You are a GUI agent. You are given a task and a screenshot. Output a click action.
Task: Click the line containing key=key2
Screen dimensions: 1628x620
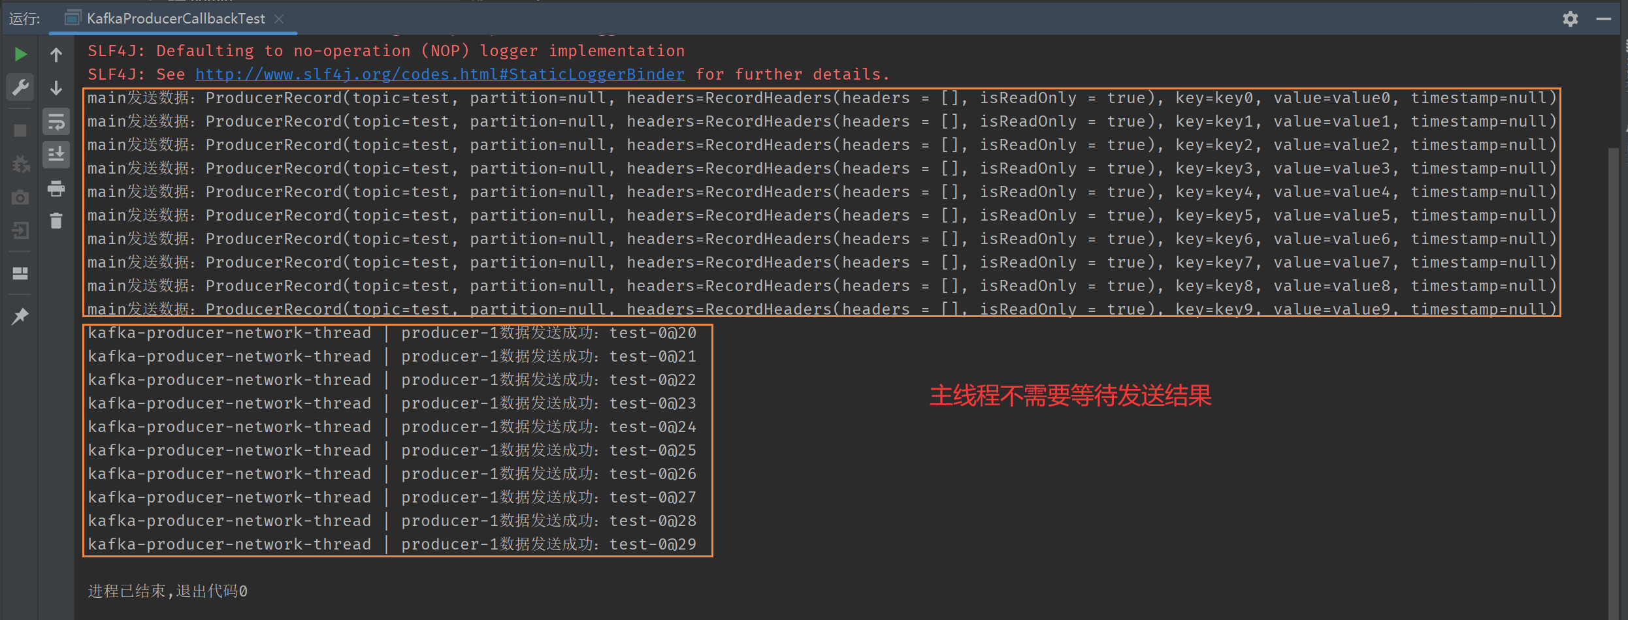(822, 145)
